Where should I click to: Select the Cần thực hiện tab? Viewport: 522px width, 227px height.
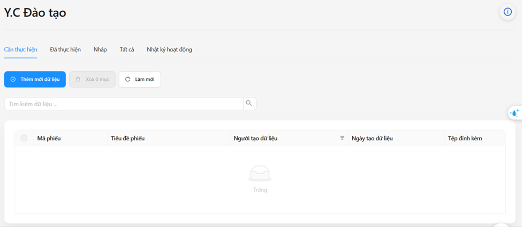tap(21, 50)
